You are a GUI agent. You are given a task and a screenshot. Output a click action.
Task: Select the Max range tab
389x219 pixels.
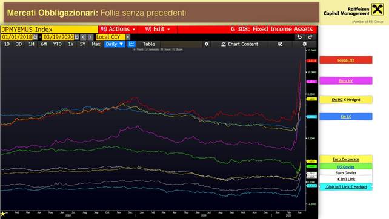(96, 44)
